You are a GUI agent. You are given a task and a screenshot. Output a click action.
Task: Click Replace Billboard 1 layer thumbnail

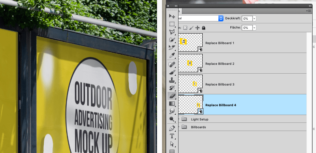190,42
